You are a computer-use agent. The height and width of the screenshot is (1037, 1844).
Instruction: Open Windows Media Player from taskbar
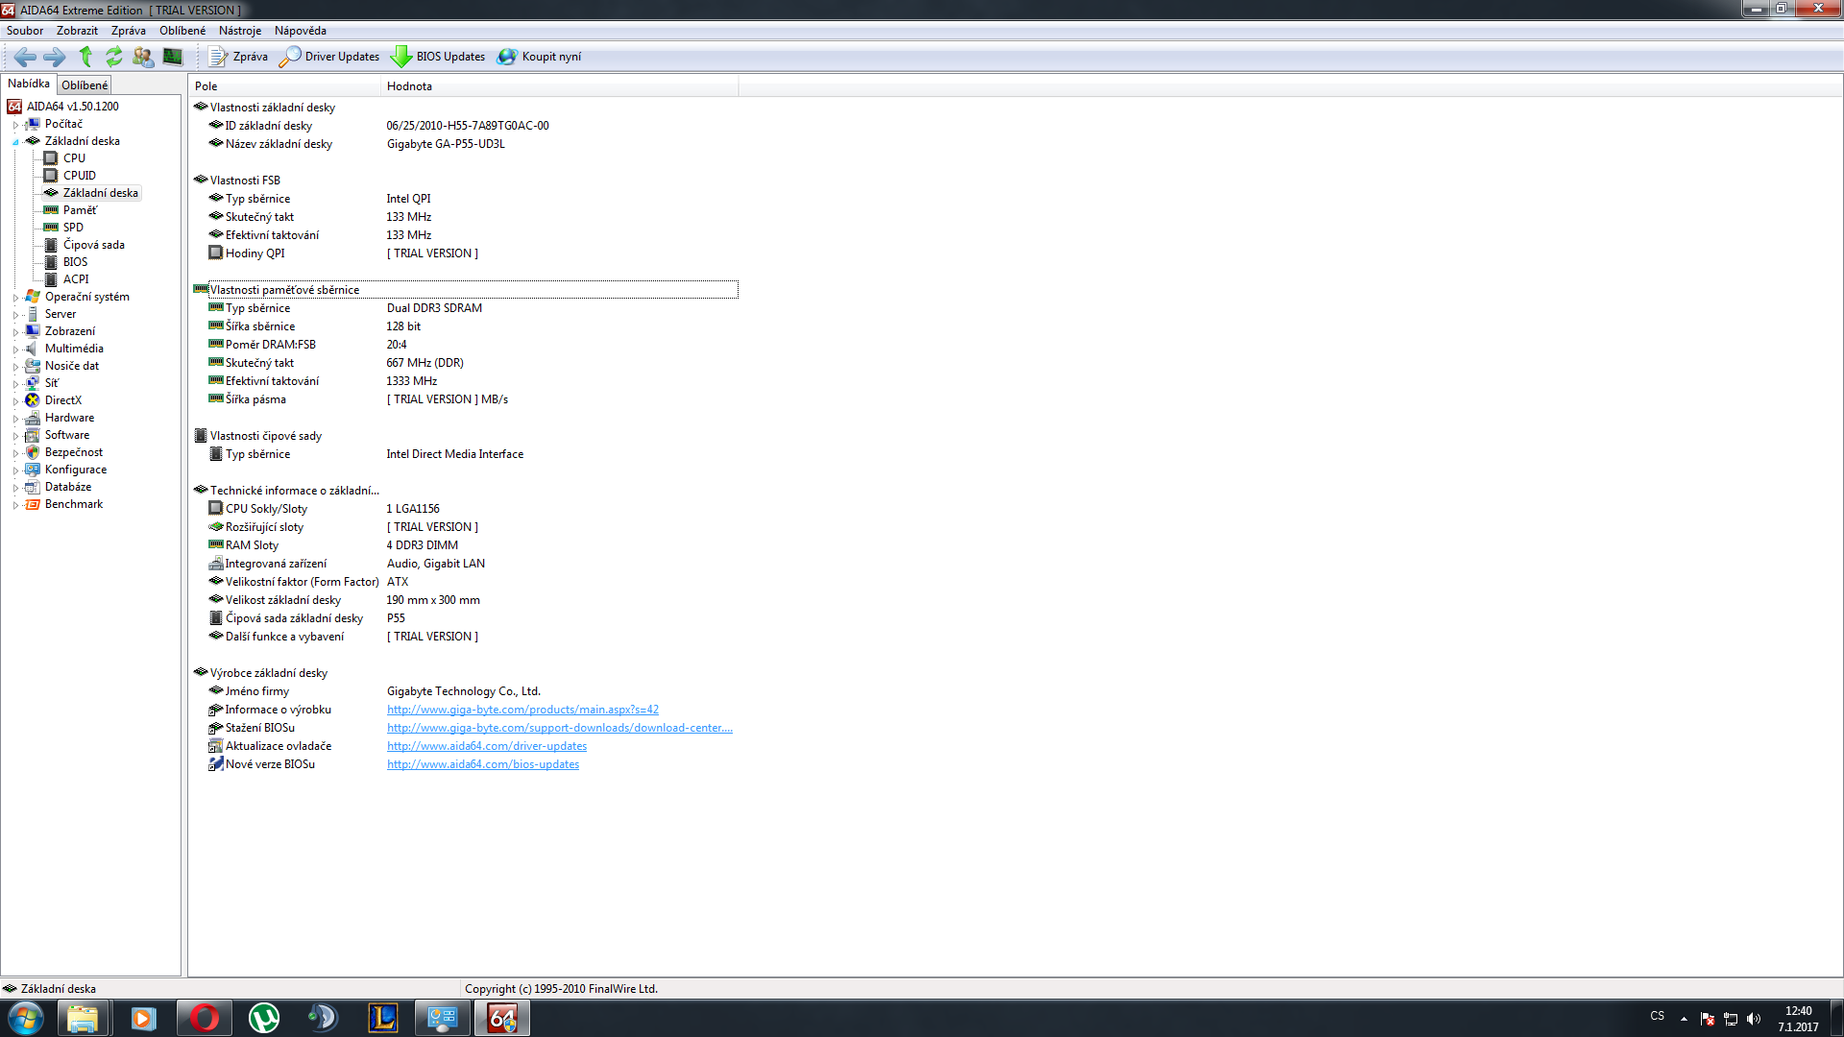(143, 1018)
